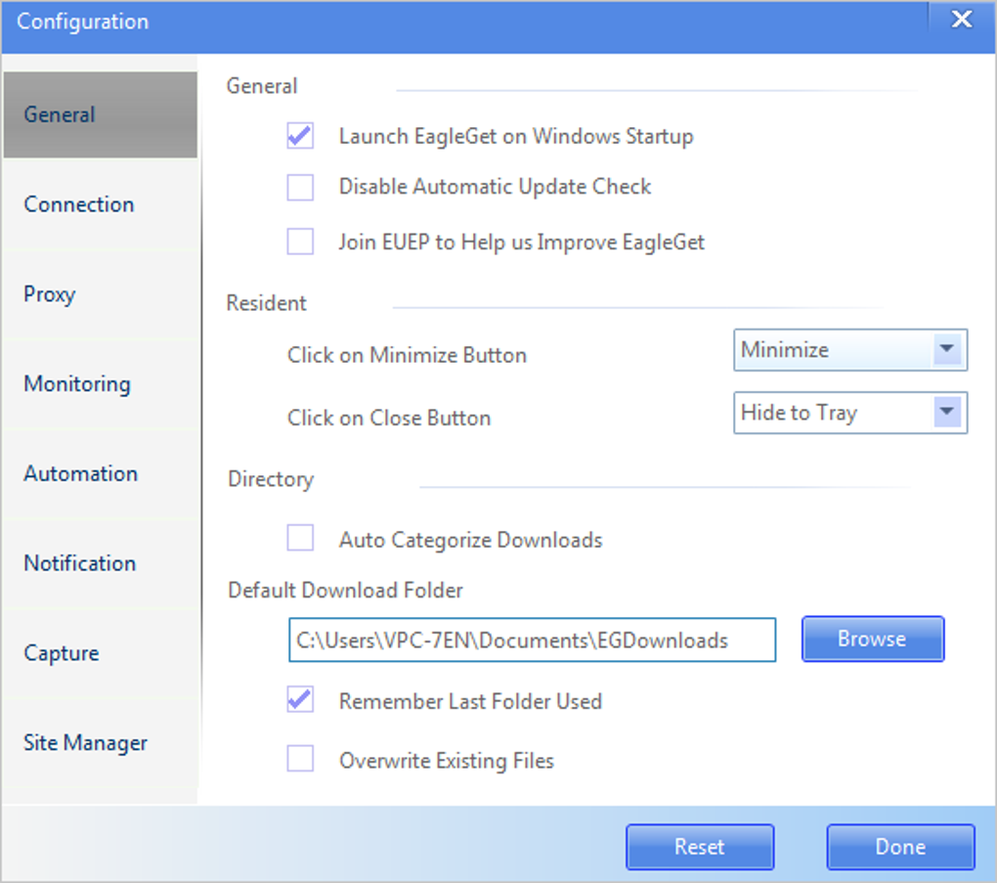Enable Auto Categorize Downloads checkbox
Screen dimensions: 997x883
point(300,538)
